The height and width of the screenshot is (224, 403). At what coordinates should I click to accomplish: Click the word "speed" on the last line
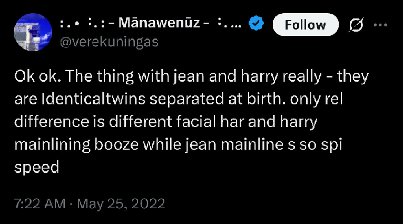pyautogui.click(x=36, y=168)
